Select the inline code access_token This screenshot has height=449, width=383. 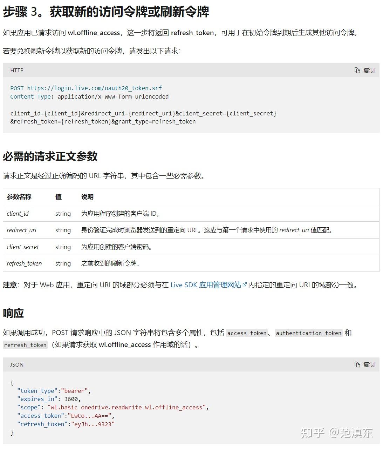pyautogui.click(x=247, y=333)
